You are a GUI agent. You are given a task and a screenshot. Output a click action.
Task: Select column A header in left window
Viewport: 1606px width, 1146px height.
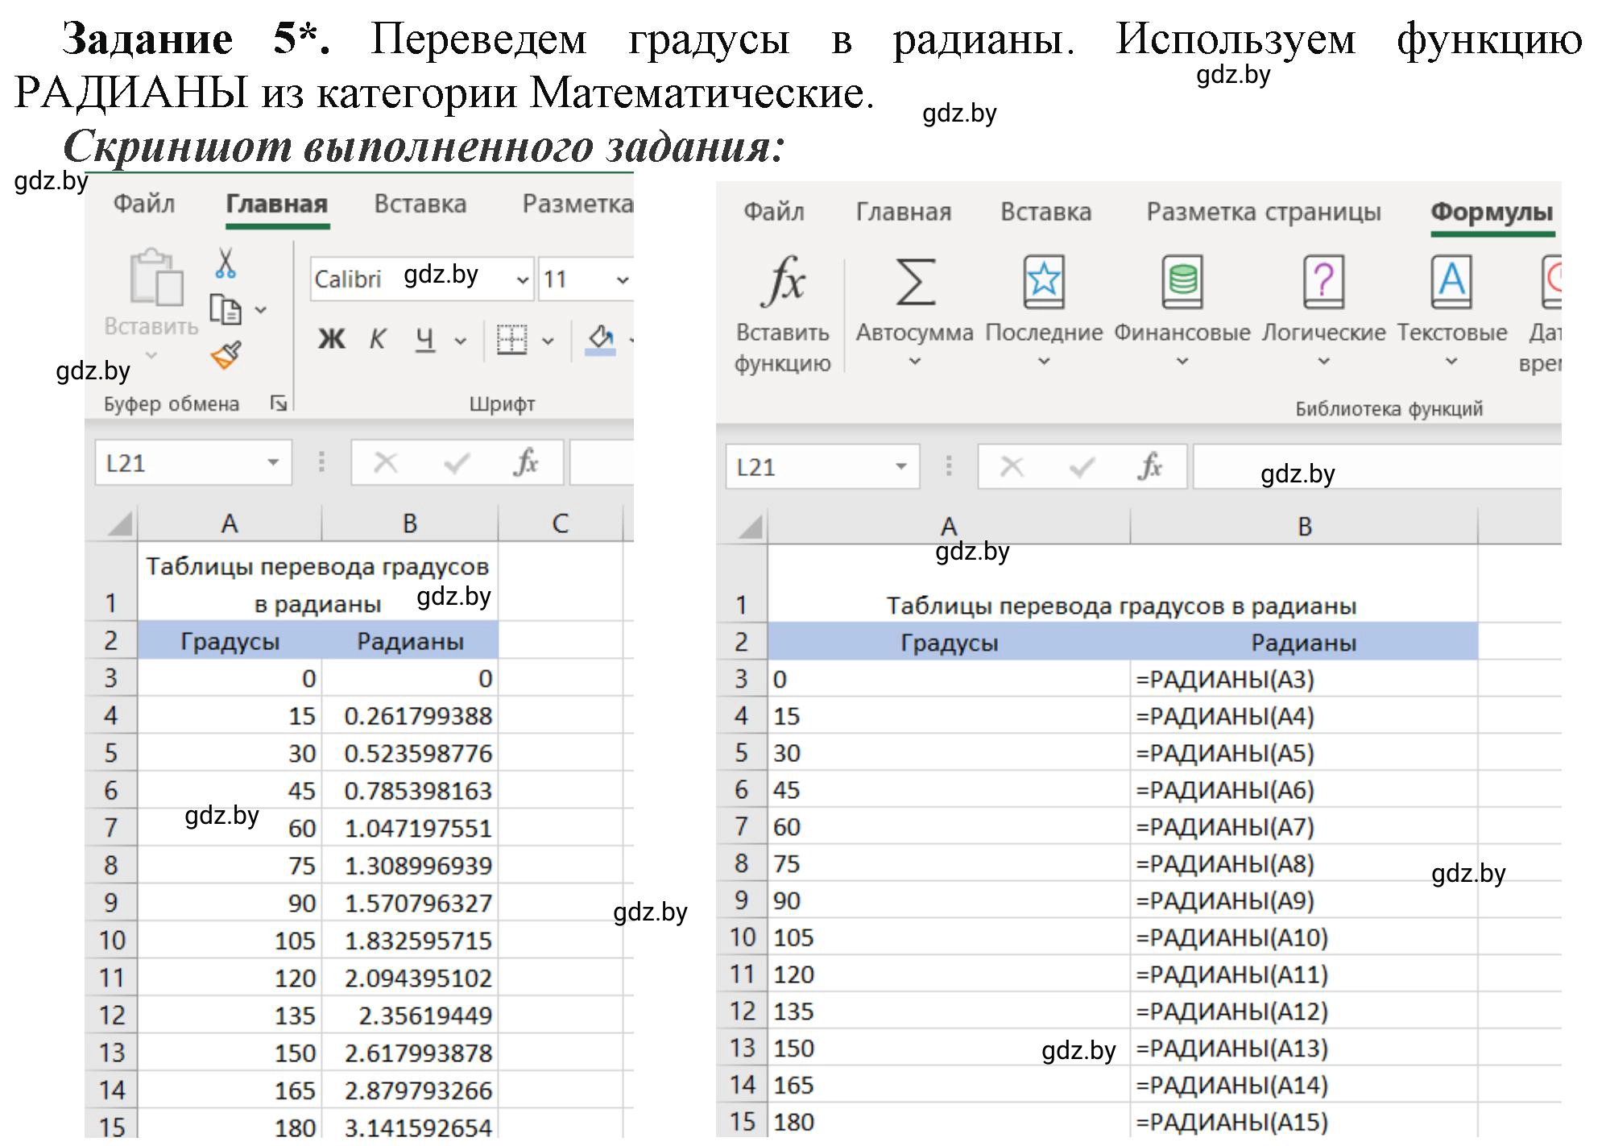pyautogui.click(x=230, y=523)
